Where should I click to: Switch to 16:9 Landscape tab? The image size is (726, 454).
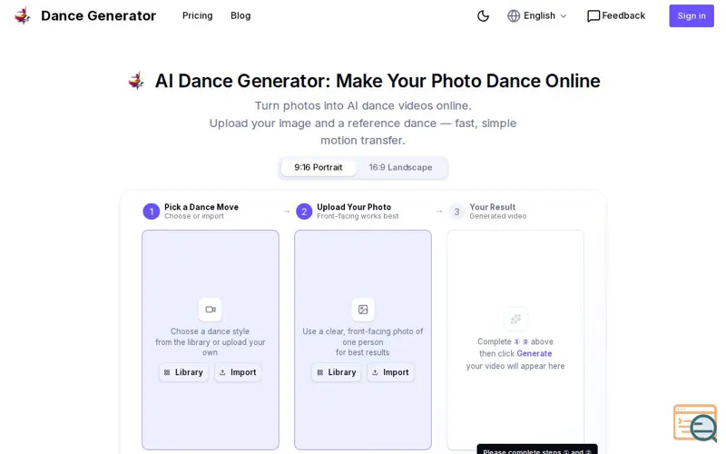(x=400, y=167)
